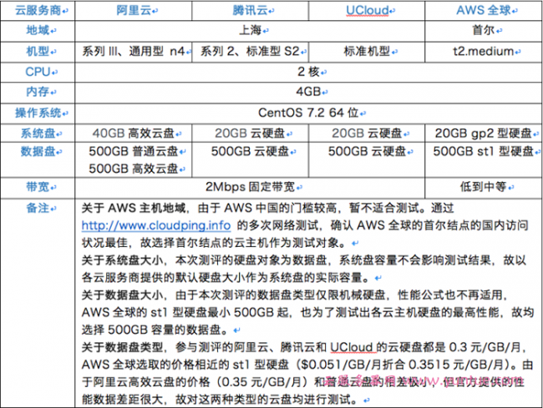Image resolution: width=543 pixels, height=408 pixels.
Task: Select the 上海 region cell
Action: 250,30
